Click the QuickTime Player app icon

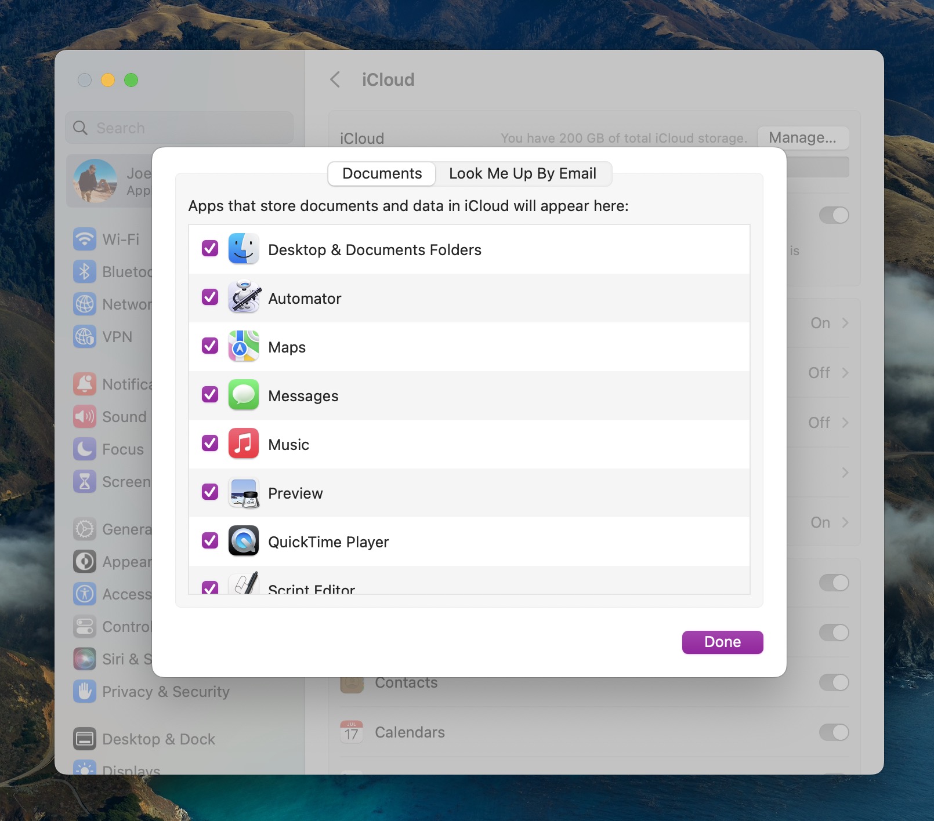244,542
